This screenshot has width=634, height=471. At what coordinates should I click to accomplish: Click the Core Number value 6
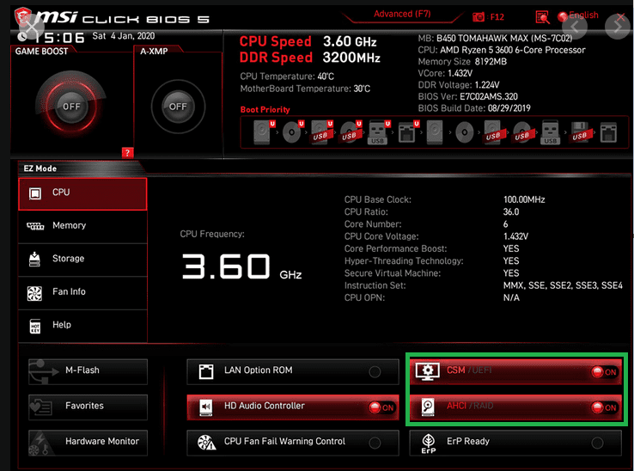point(505,224)
